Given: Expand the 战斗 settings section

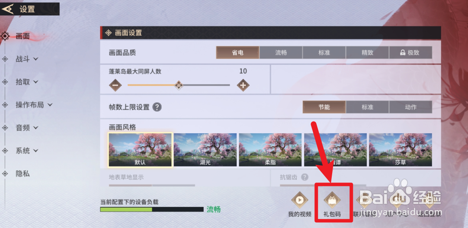Looking at the screenshot, I should tap(27, 59).
